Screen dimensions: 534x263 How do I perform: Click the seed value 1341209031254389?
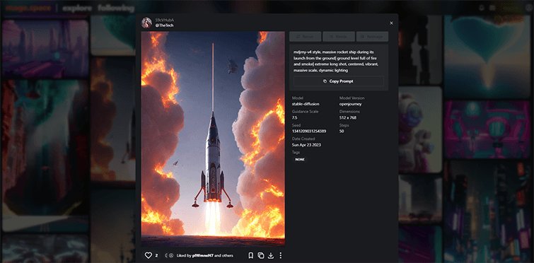pyautogui.click(x=309, y=131)
